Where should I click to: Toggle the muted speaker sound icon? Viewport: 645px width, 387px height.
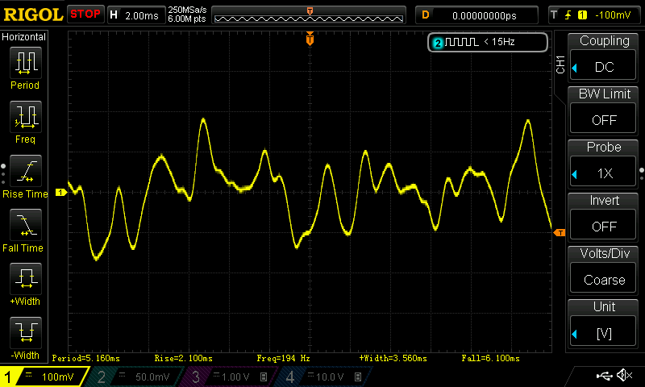coord(623,376)
